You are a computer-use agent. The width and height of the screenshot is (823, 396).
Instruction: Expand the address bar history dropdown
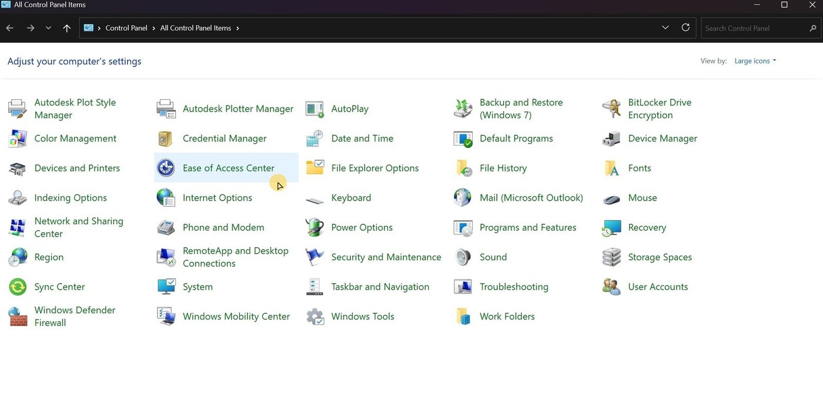point(665,28)
